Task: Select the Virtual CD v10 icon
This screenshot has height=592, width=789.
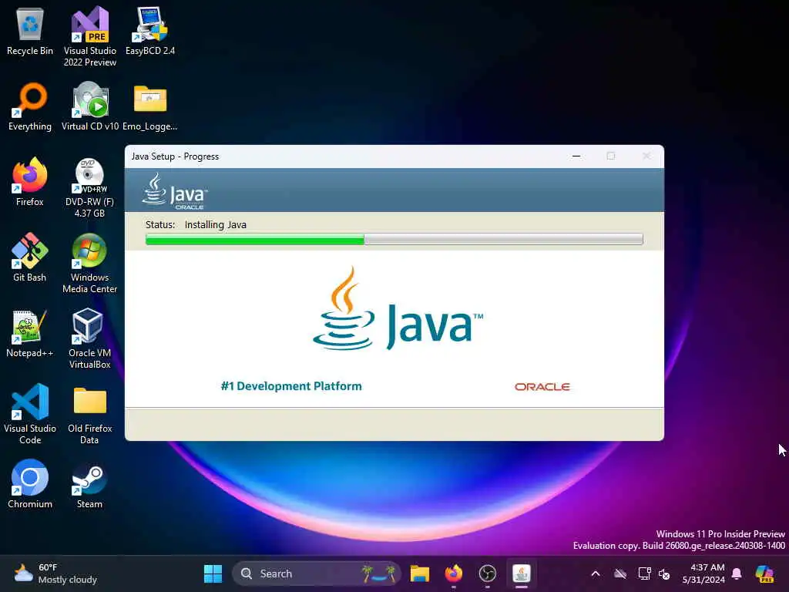Action: coord(89,106)
